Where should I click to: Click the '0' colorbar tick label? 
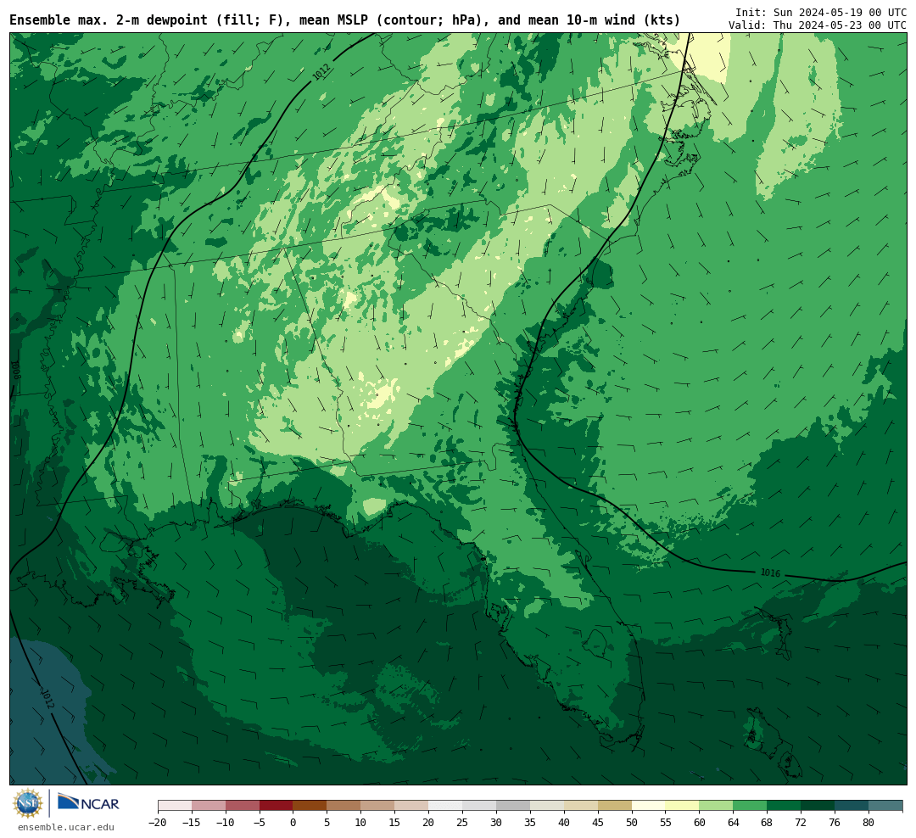pyautogui.click(x=293, y=822)
